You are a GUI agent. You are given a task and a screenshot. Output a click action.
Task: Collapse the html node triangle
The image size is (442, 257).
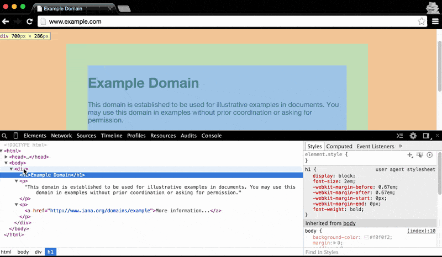click(x=2, y=151)
